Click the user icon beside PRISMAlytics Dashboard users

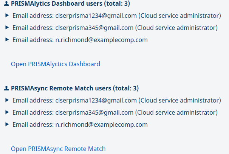(6, 4)
